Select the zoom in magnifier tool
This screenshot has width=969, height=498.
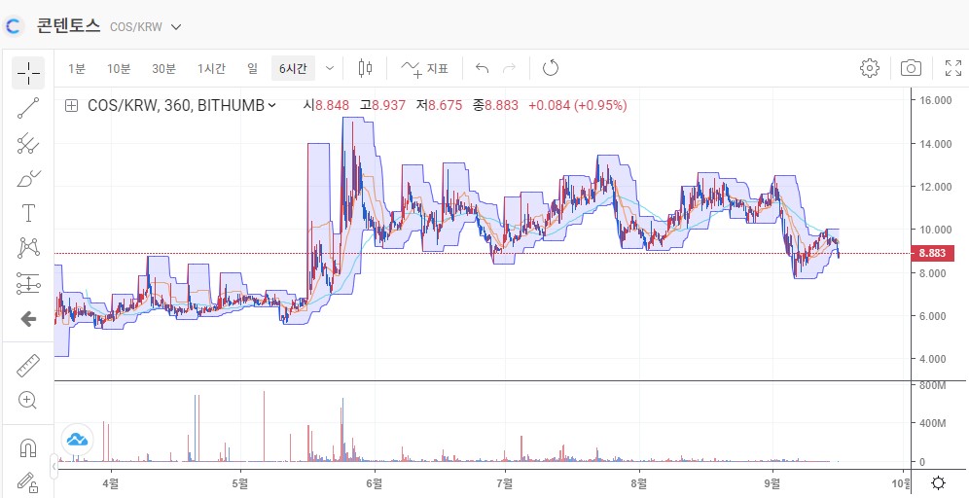coord(28,400)
